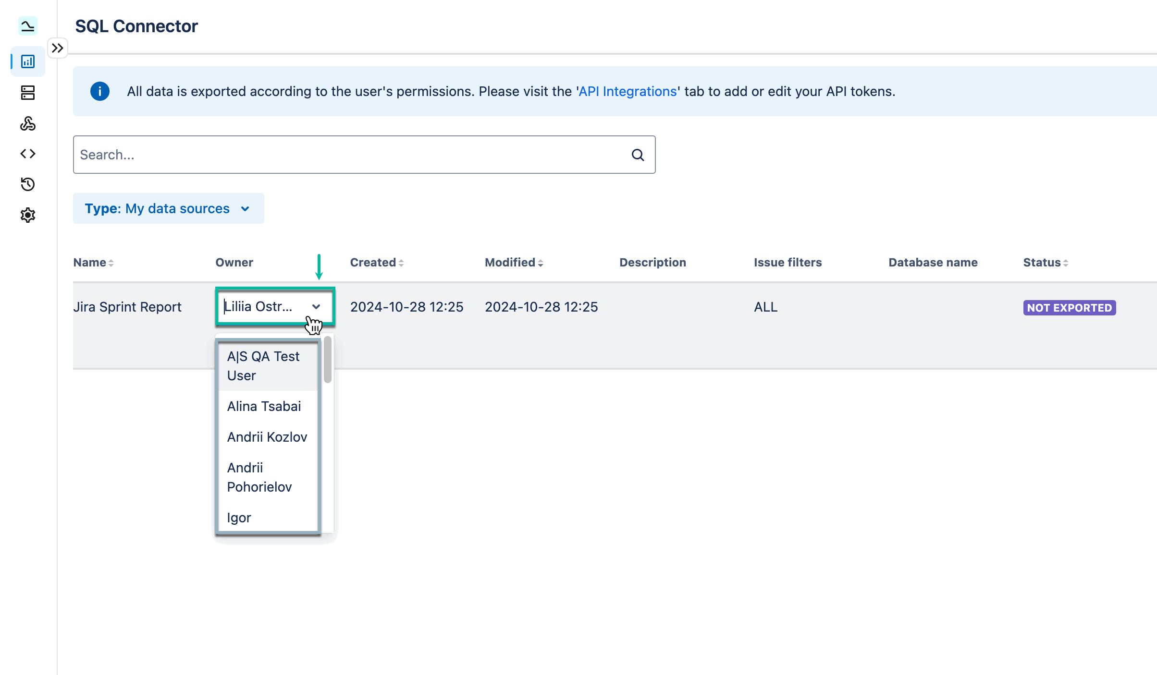
Task: Click the app logo icon at the top
Action: pyautogui.click(x=27, y=26)
